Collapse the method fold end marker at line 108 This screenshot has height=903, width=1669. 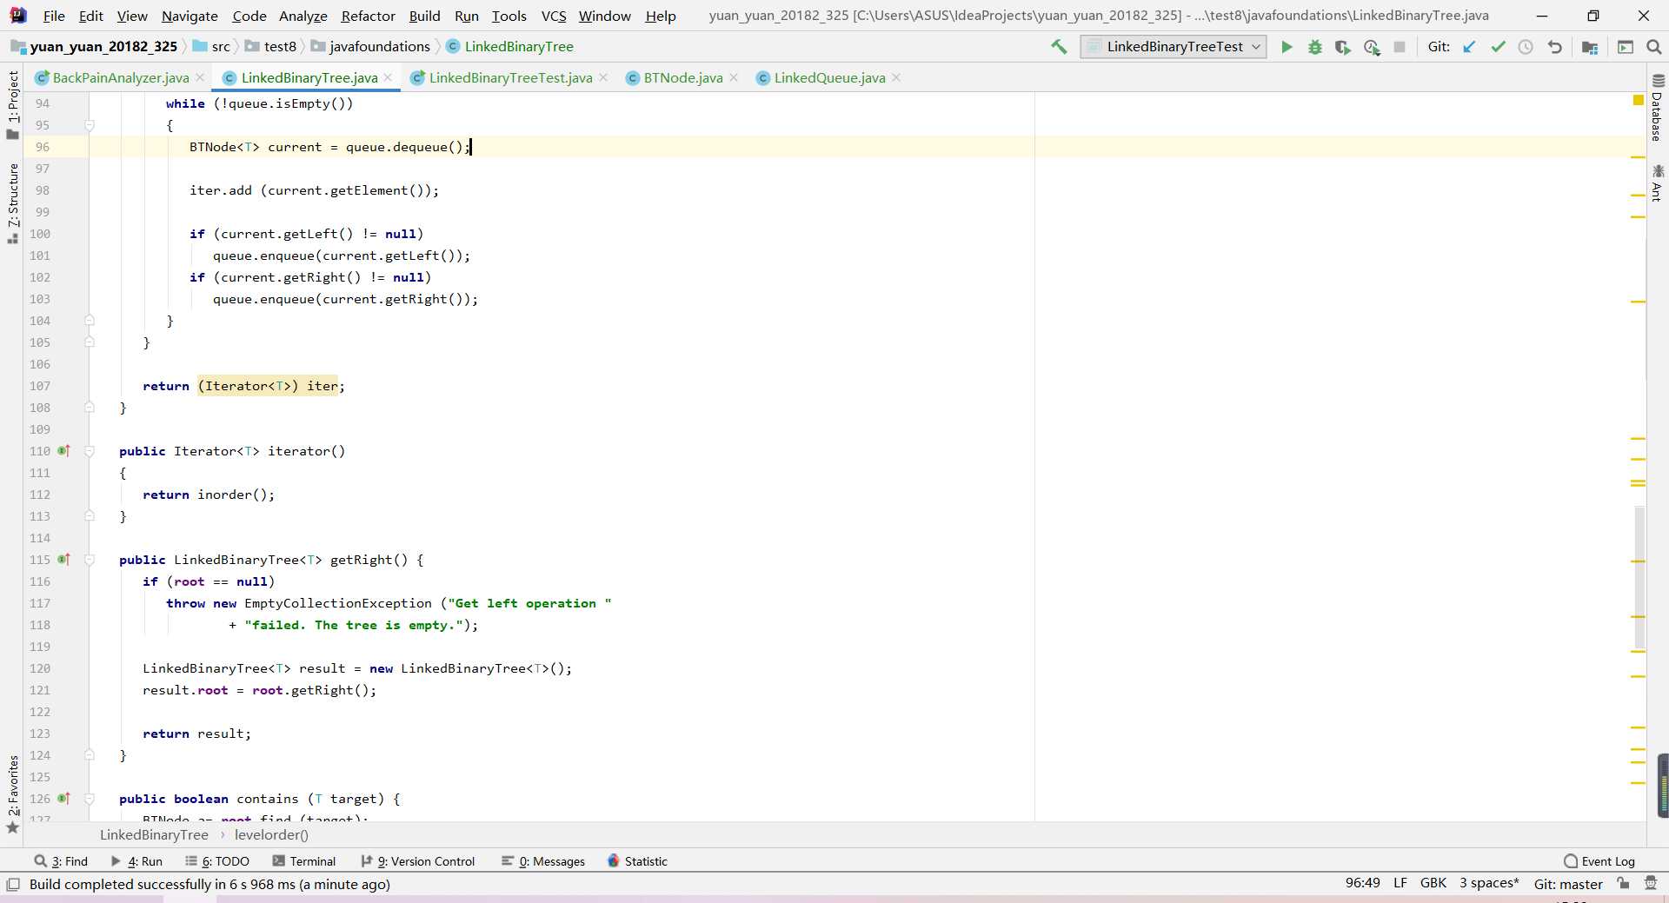(90, 408)
